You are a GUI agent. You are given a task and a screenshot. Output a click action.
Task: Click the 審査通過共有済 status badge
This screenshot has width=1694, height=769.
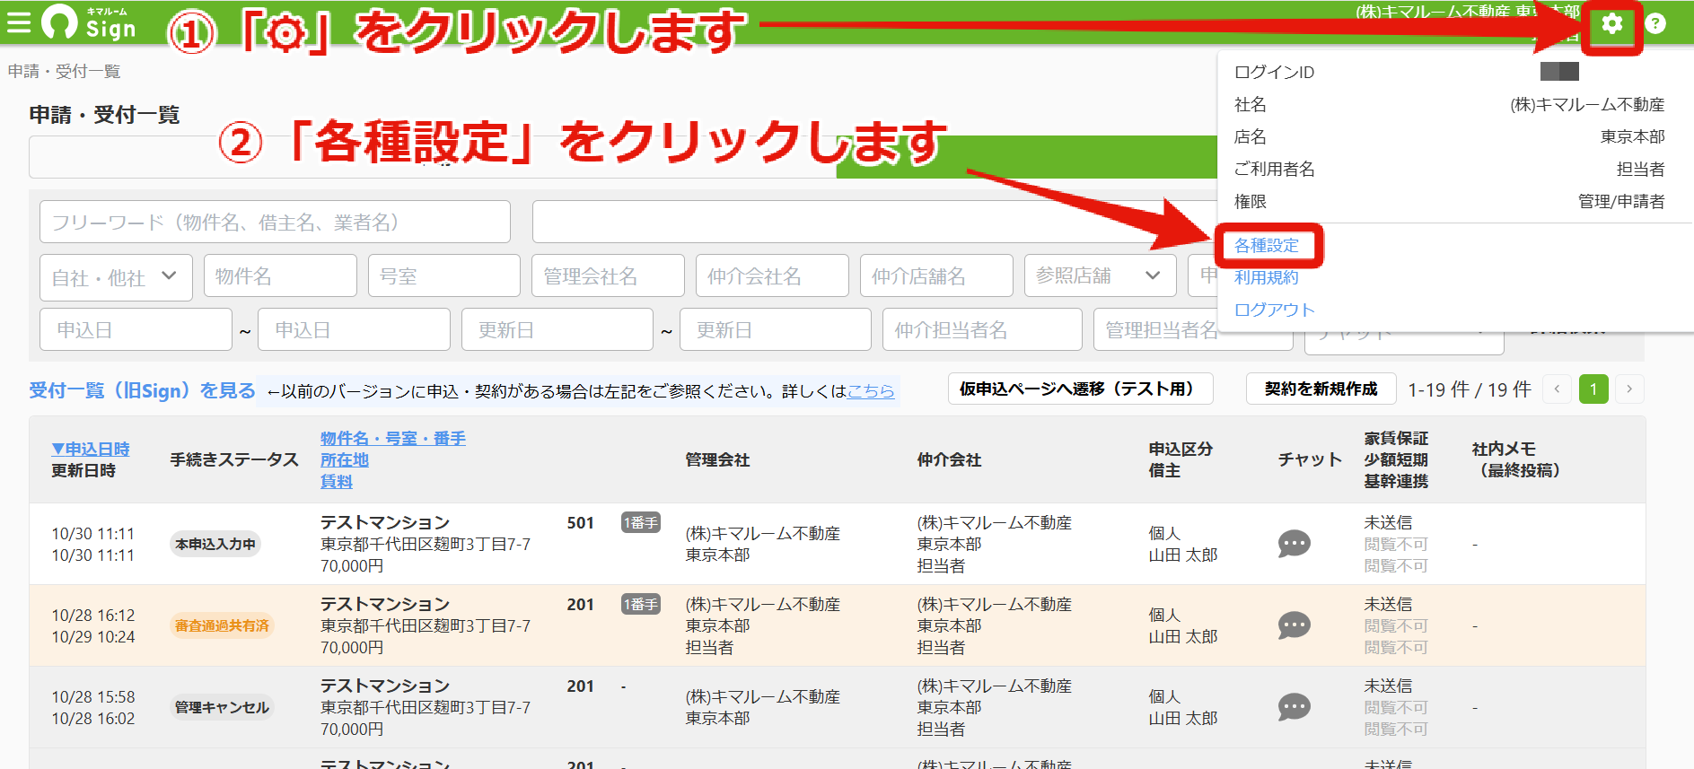click(x=222, y=625)
